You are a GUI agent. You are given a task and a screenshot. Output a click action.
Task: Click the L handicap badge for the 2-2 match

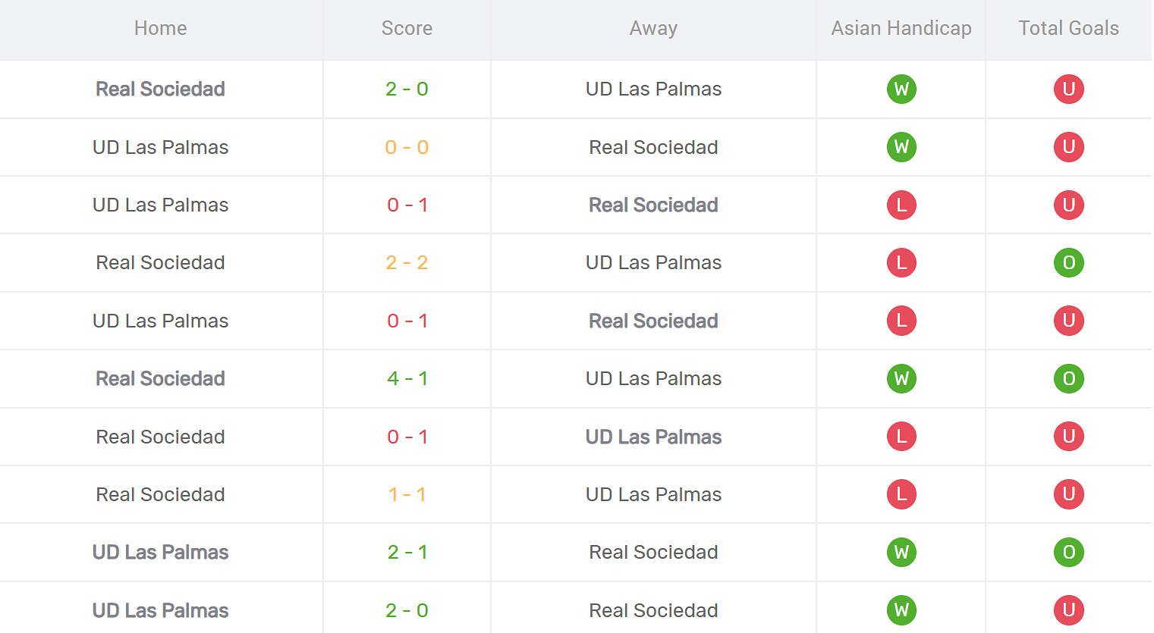[901, 262]
